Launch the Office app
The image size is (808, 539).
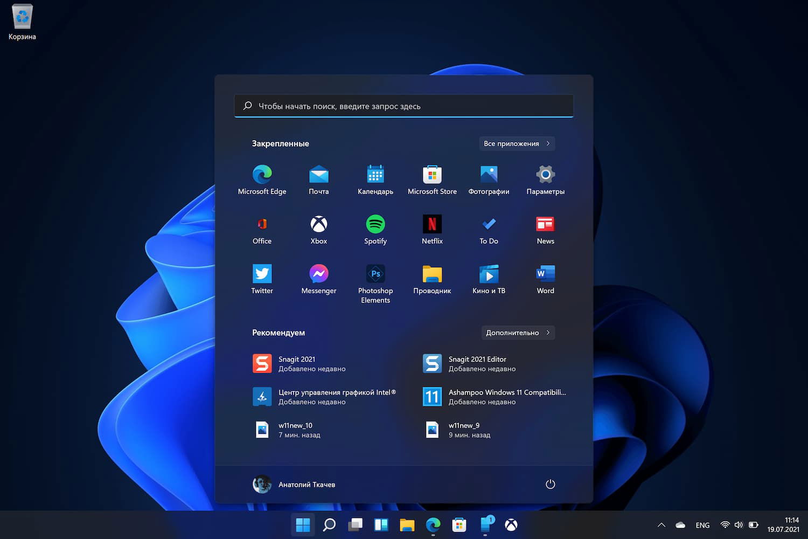tap(262, 230)
